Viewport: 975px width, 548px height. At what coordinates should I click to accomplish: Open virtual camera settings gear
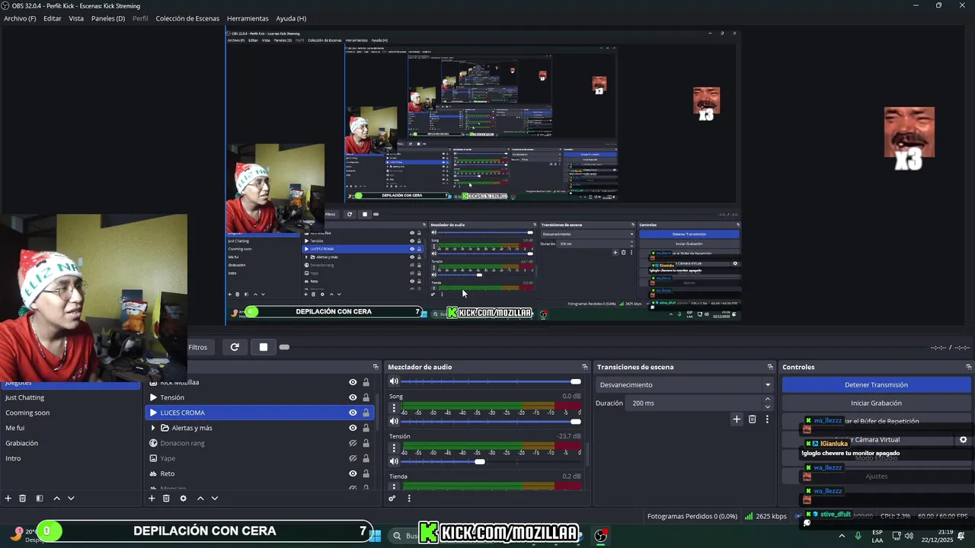coord(963,440)
